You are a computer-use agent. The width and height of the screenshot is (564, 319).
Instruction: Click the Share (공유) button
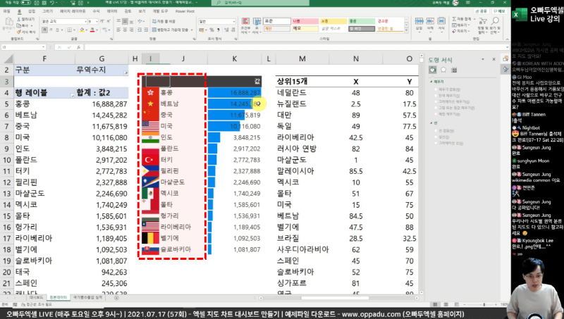coord(482,11)
